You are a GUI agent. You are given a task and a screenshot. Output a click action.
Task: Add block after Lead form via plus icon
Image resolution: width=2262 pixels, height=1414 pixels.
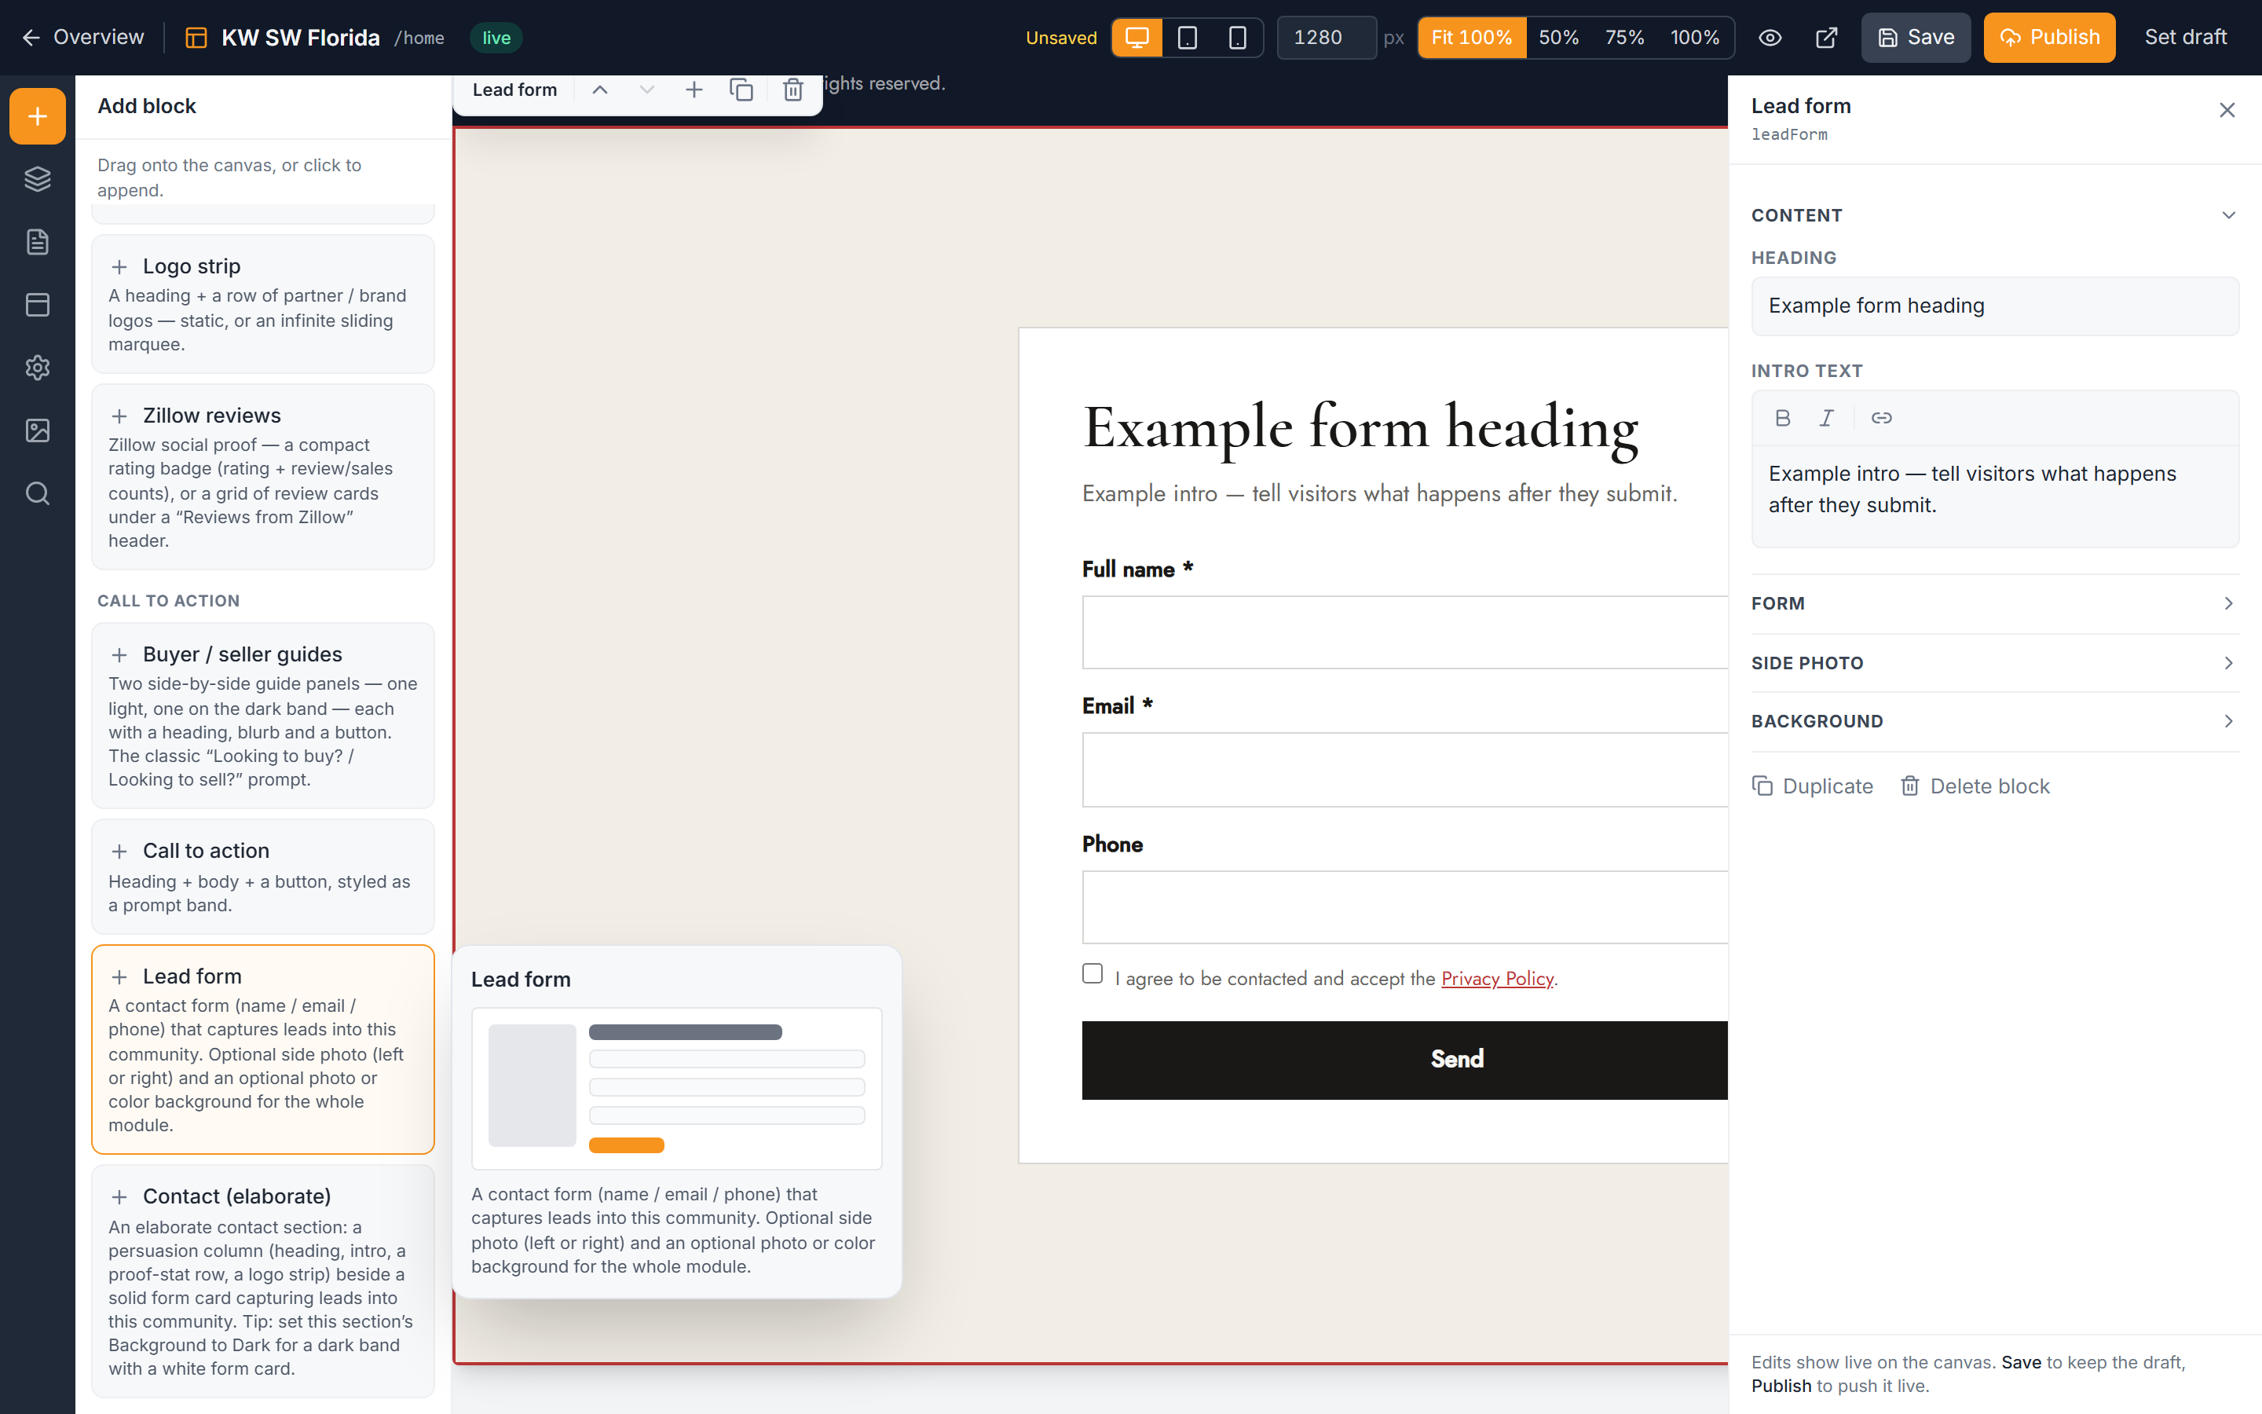[x=694, y=90]
